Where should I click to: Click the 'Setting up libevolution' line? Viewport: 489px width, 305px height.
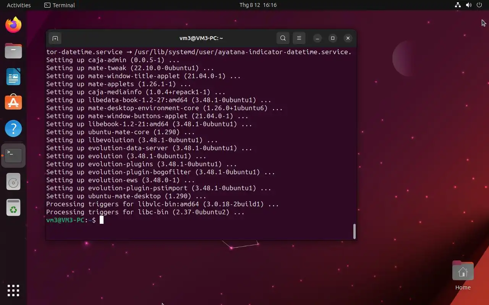[132, 140]
